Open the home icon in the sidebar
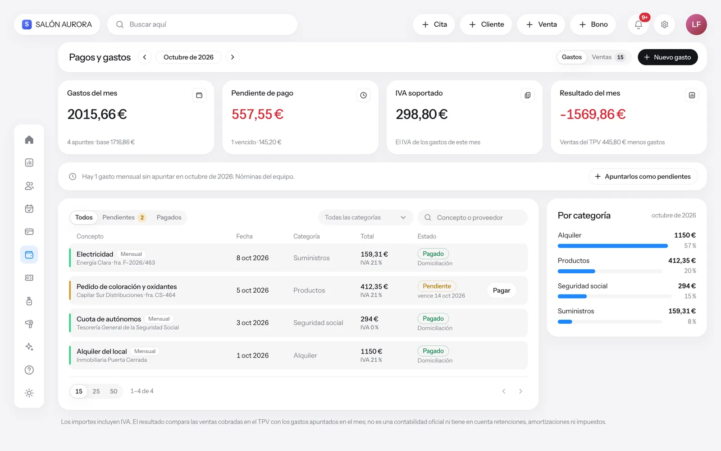 click(29, 140)
